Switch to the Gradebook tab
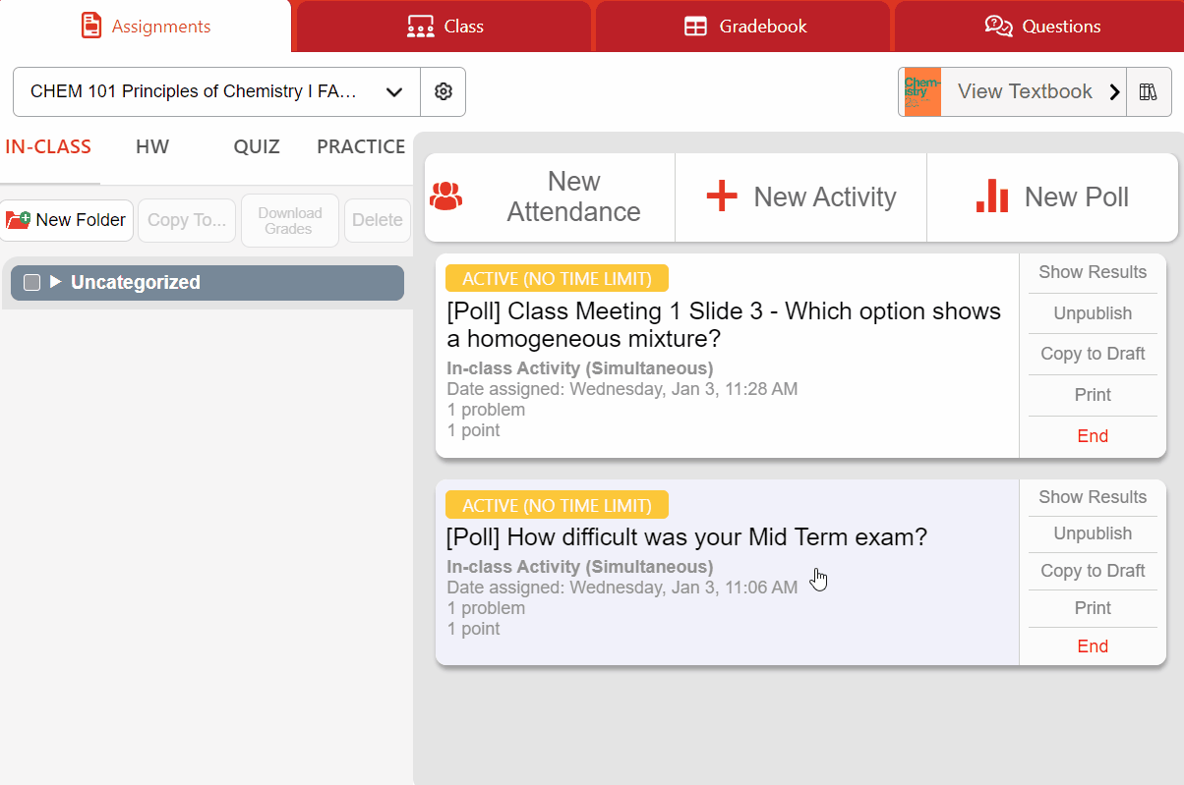The width and height of the screenshot is (1184, 785). click(742, 27)
